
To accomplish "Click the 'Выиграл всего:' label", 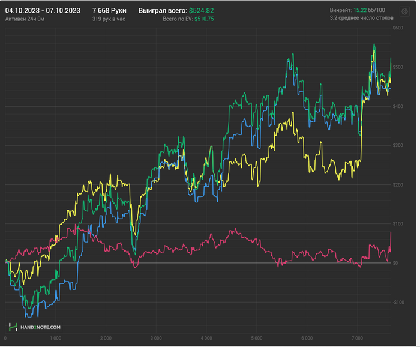I will pos(163,10).
